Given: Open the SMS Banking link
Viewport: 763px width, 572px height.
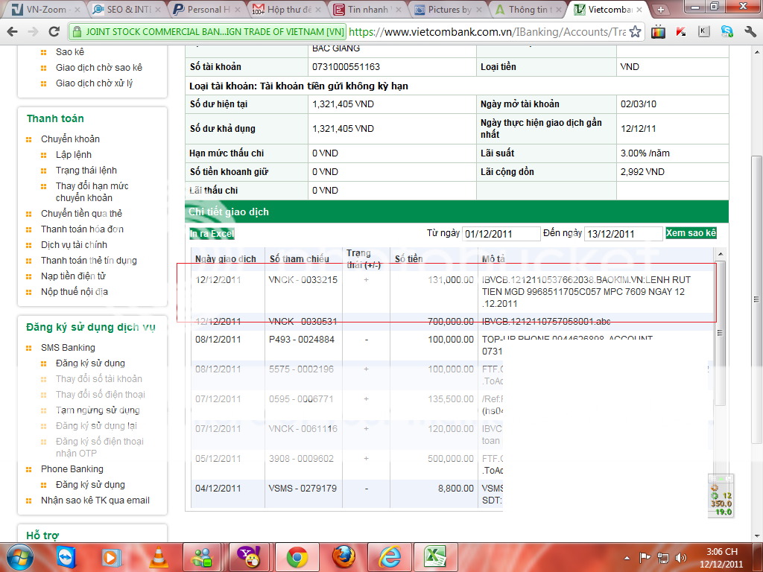Looking at the screenshot, I should click(68, 348).
